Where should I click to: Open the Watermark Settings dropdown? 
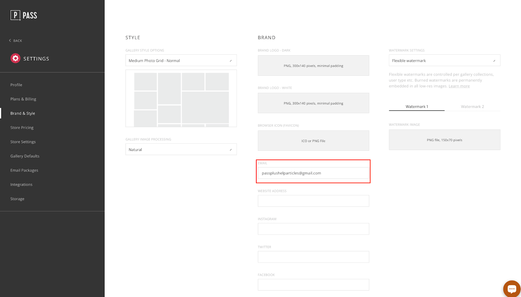pos(444,60)
